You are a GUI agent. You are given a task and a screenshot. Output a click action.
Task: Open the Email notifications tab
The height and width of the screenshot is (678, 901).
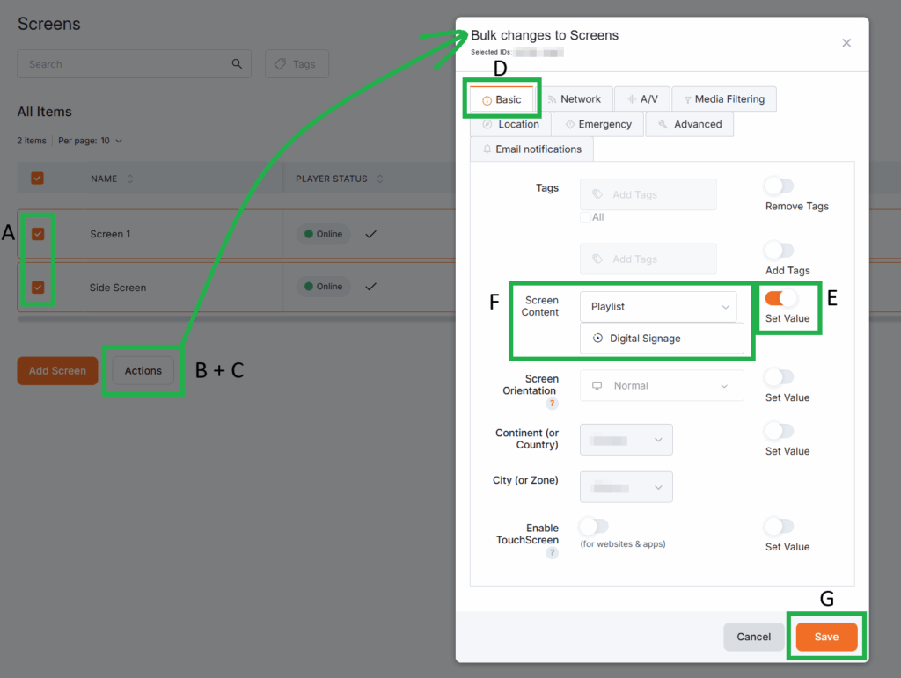click(531, 149)
